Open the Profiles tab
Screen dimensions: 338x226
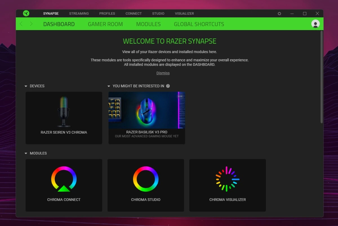point(107,13)
